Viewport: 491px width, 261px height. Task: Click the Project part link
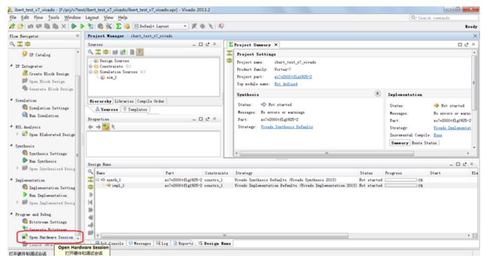click(293, 77)
